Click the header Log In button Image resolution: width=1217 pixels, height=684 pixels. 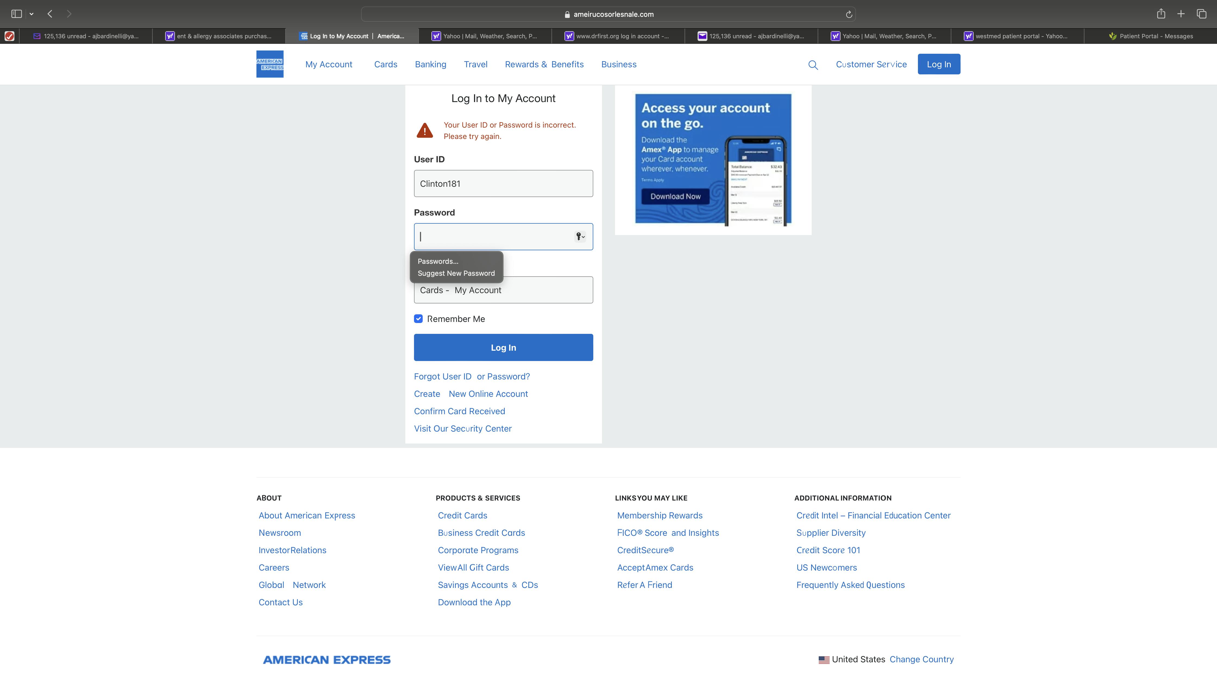[939, 64]
